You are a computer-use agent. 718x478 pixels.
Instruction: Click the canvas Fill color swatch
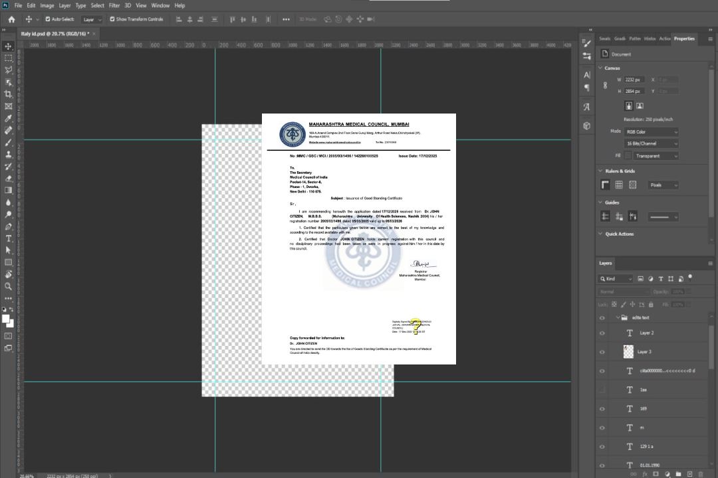click(x=628, y=156)
